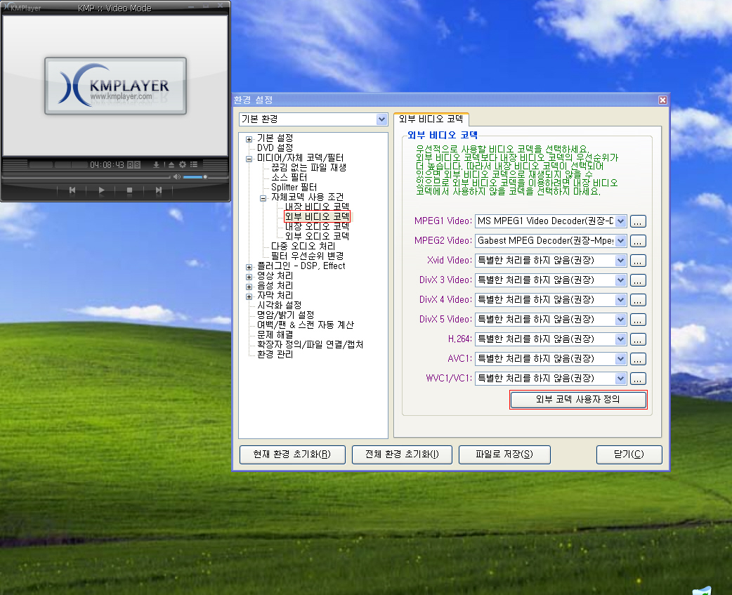Click the ... button for MPEG2 Video
Viewport: 732px width, 595px height.
pos(638,241)
